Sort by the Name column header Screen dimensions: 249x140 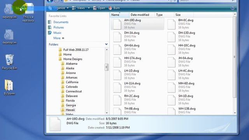[119, 15]
